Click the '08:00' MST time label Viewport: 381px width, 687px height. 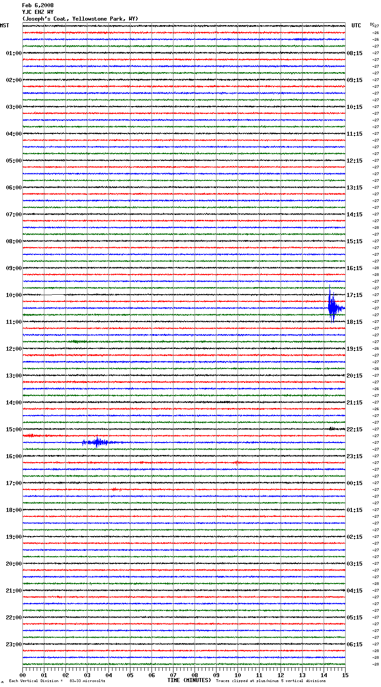point(14,241)
